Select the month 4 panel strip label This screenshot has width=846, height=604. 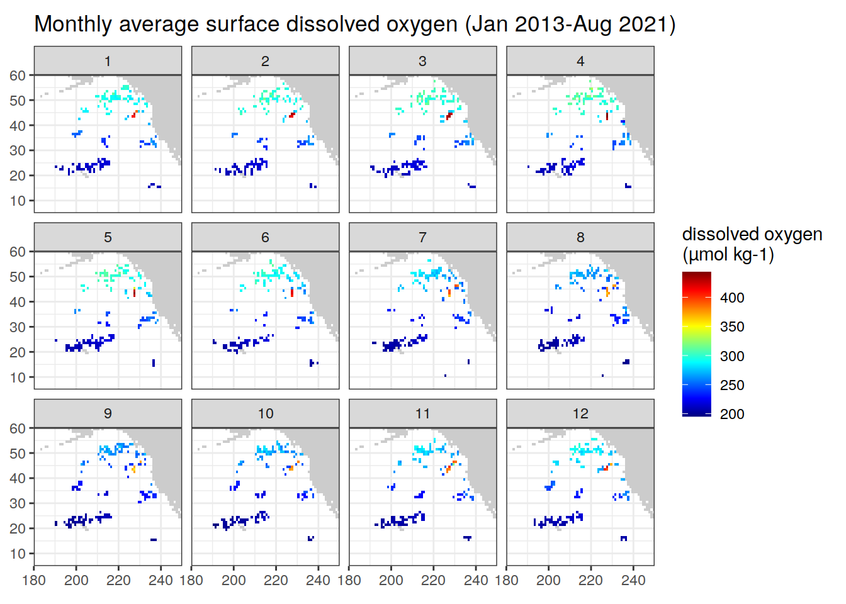(x=580, y=61)
